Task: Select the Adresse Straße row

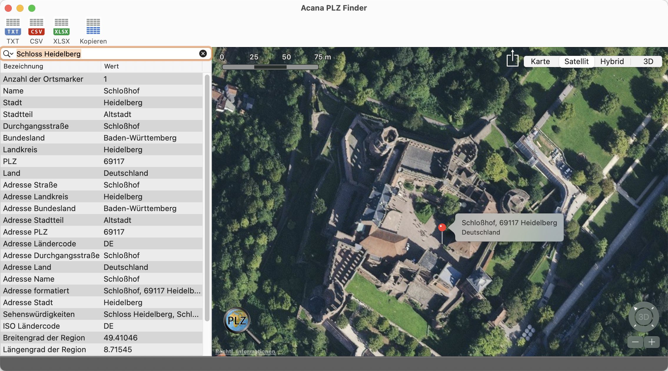Action: click(x=102, y=185)
